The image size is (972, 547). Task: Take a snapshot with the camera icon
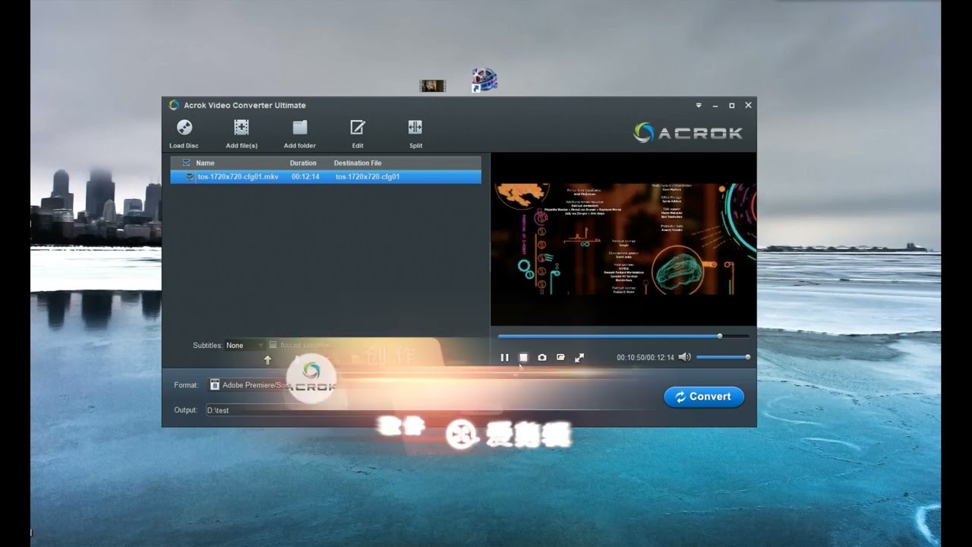pos(542,358)
